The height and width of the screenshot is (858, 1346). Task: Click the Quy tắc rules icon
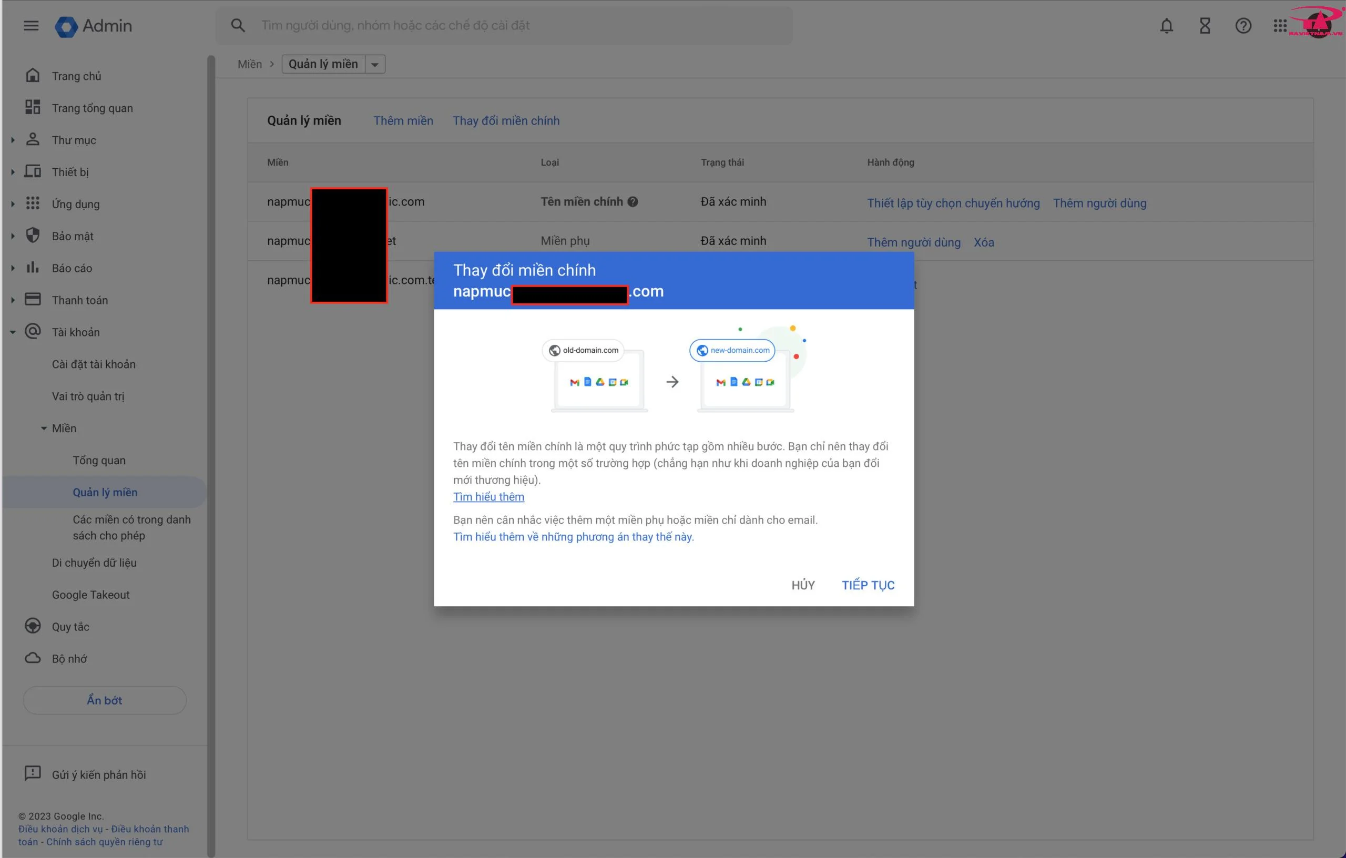(33, 626)
